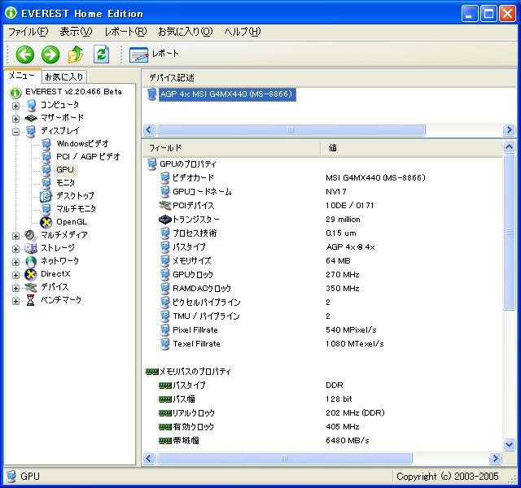Refresh the page with the refresh icon
Image resolution: width=521 pixels, height=488 pixels.
(101, 54)
